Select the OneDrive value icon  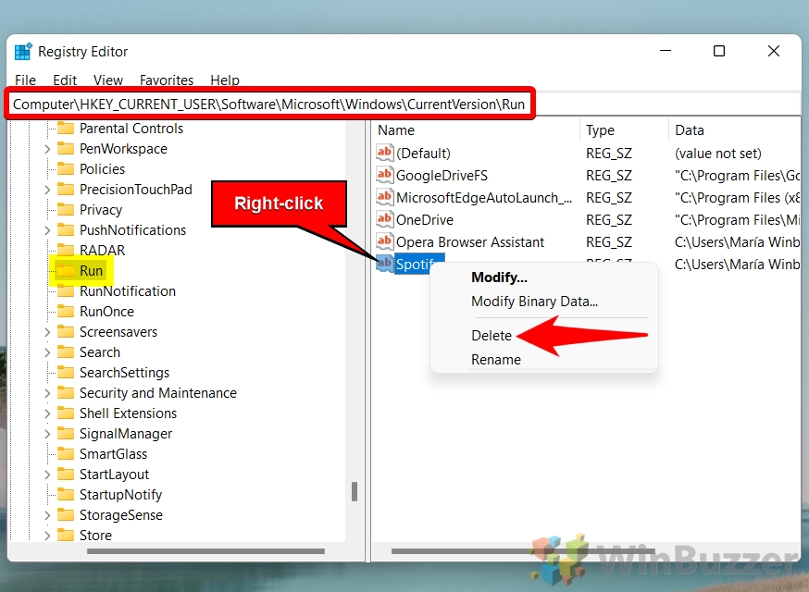[384, 219]
